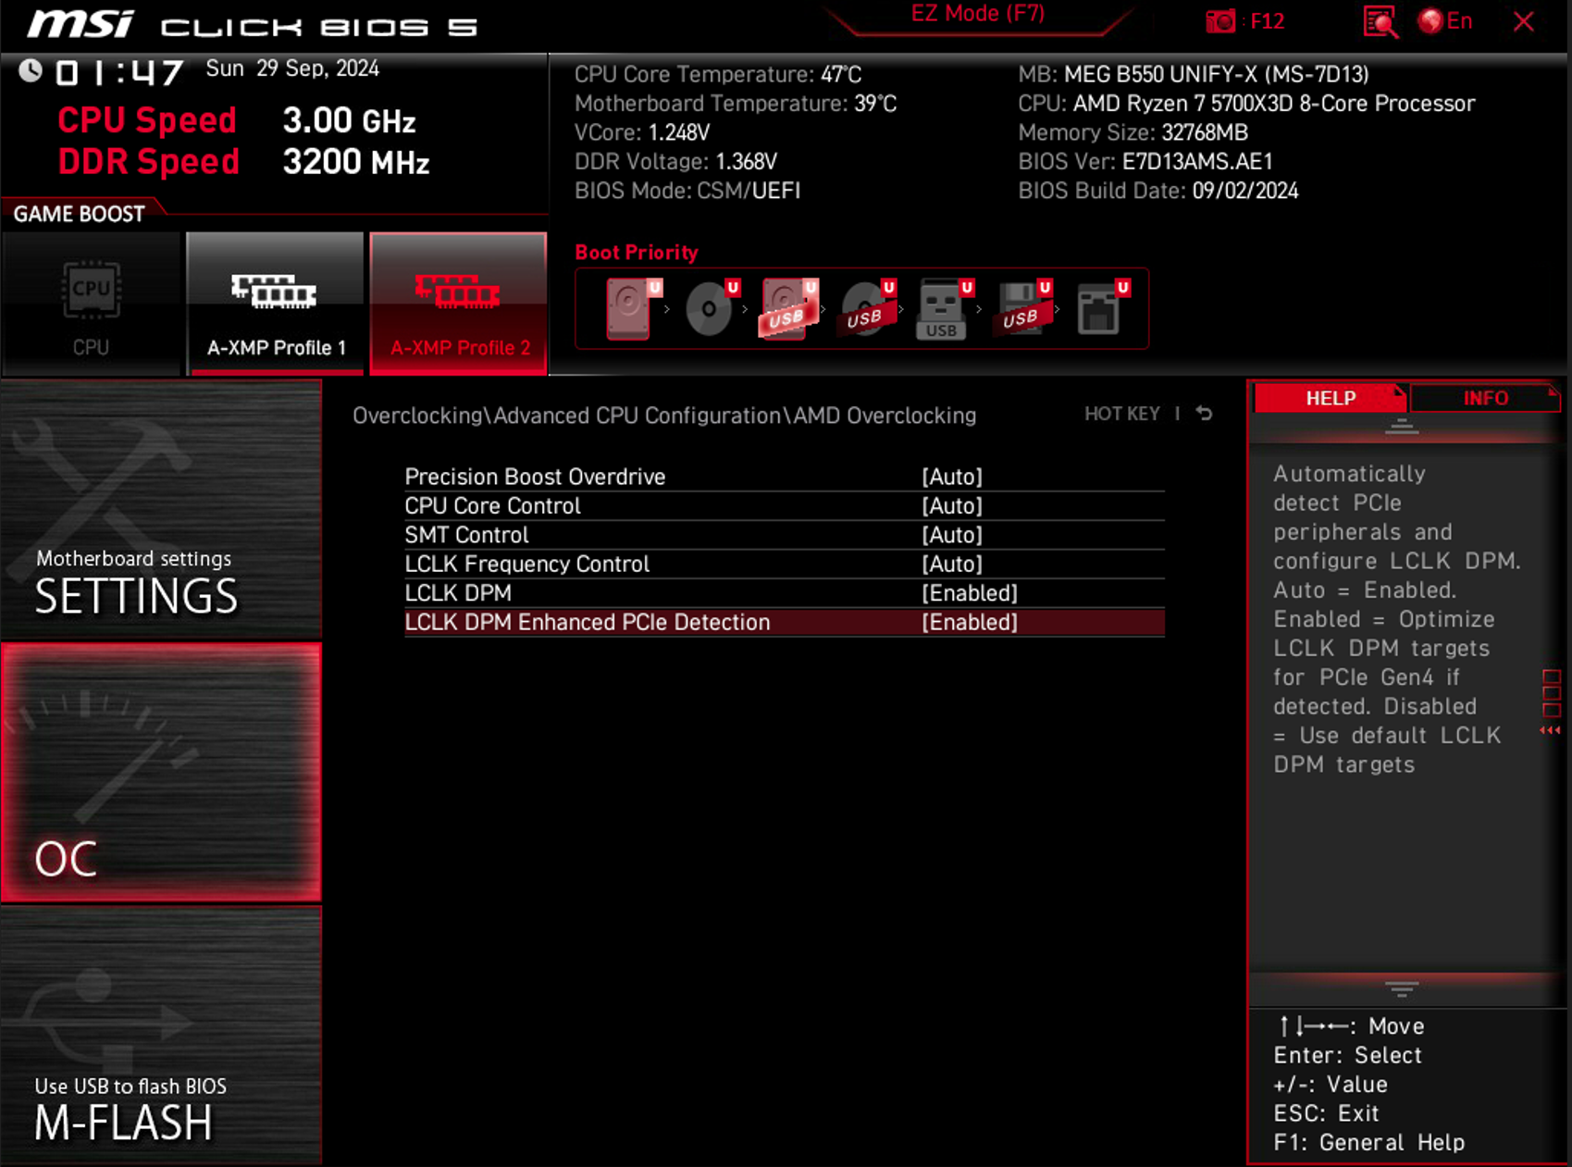Open SMT Control [Auto] options

coord(952,535)
